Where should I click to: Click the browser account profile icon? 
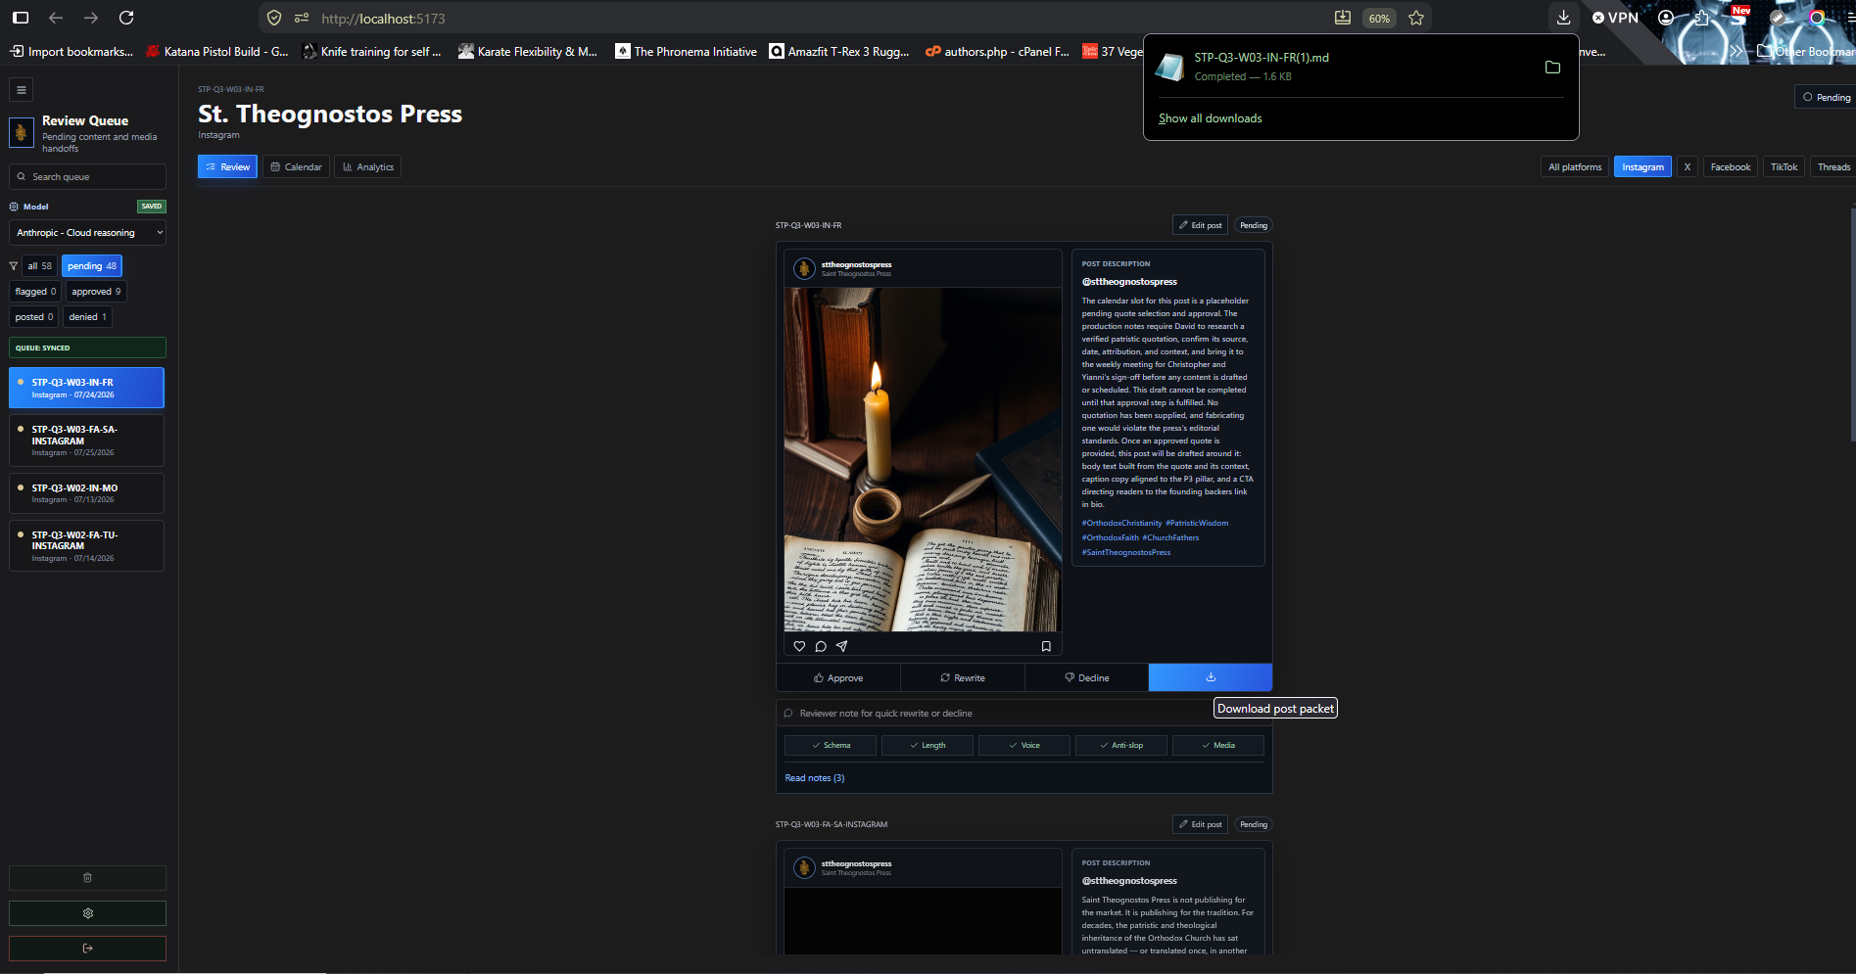tap(1666, 18)
